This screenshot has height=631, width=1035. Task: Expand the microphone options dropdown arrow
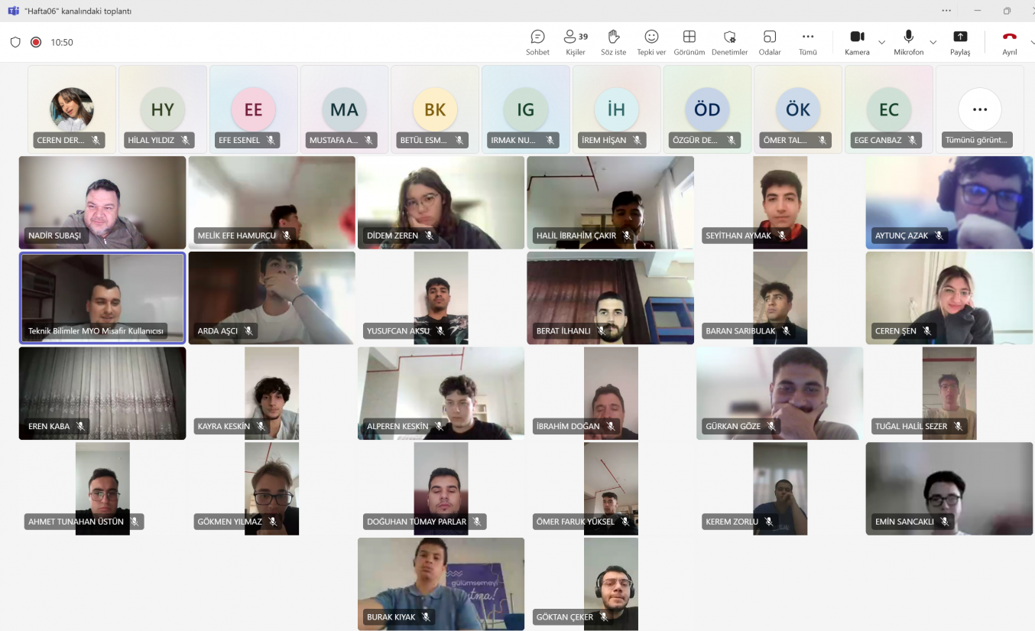pyautogui.click(x=933, y=42)
